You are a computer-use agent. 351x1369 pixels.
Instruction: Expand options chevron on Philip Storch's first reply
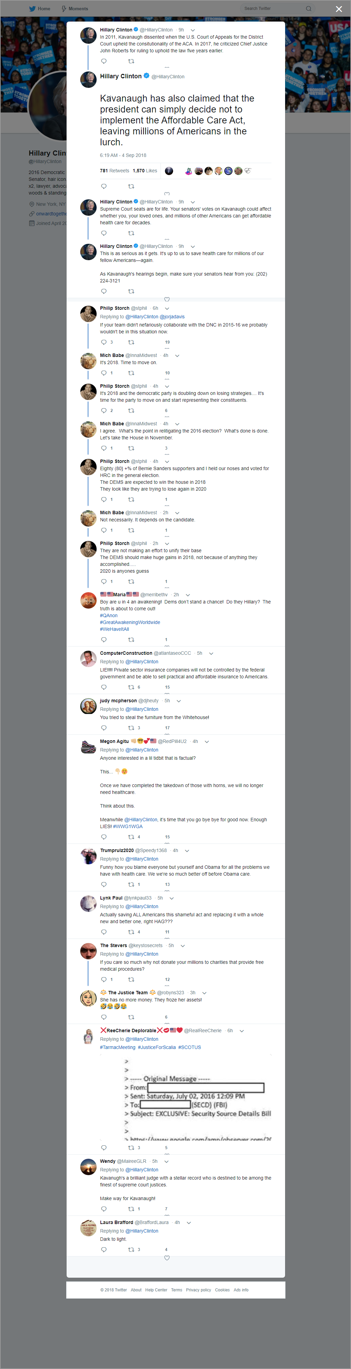click(167, 308)
